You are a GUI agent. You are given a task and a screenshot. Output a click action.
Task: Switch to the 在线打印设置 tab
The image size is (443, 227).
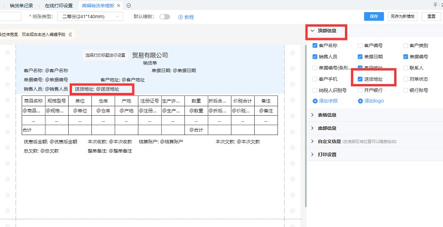coord(58,5)
